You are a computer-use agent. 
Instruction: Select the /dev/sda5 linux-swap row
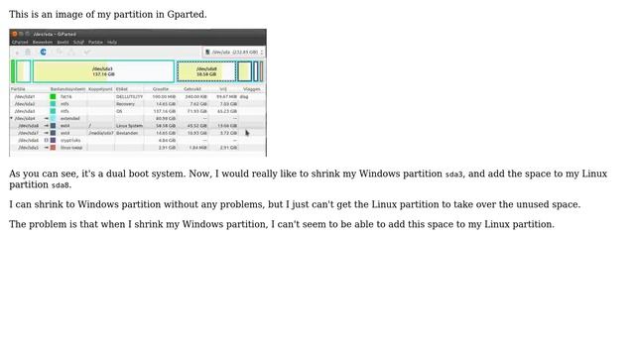point(138,148)
